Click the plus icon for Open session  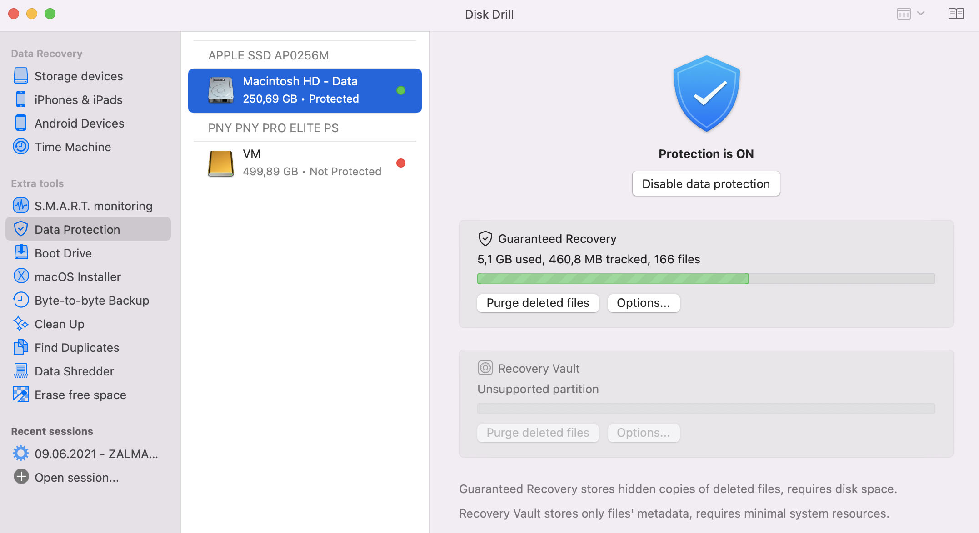pos(21,477)
